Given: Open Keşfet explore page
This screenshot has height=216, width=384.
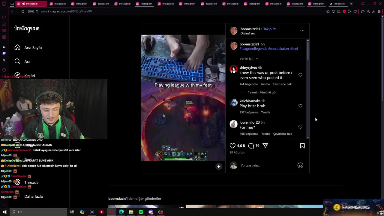Looking at the screenshot, I should click(25, 76).
